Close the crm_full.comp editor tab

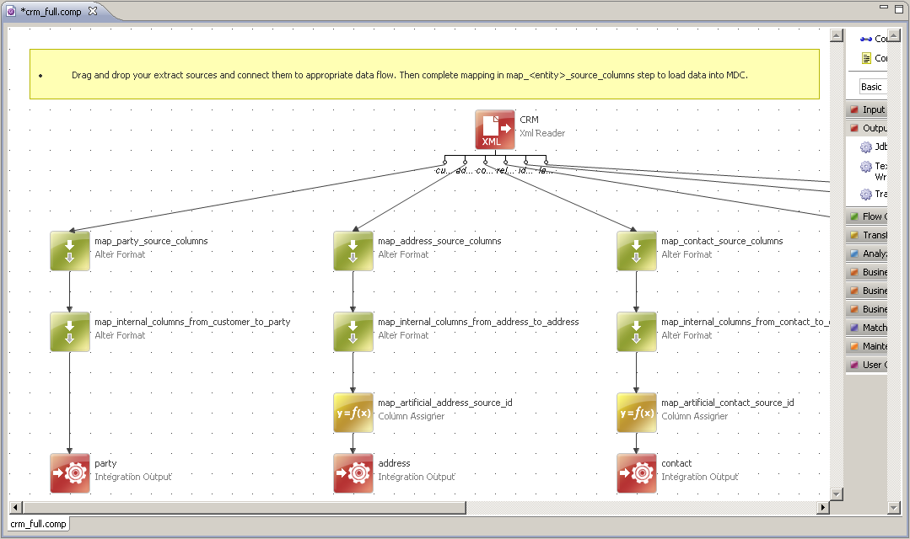(93, 12)
